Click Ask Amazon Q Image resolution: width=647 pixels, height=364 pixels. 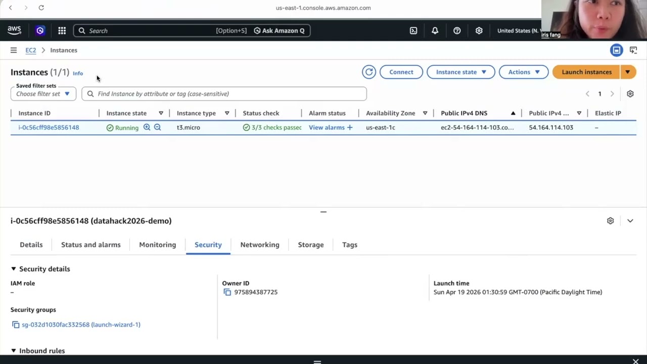coord(279,30)
